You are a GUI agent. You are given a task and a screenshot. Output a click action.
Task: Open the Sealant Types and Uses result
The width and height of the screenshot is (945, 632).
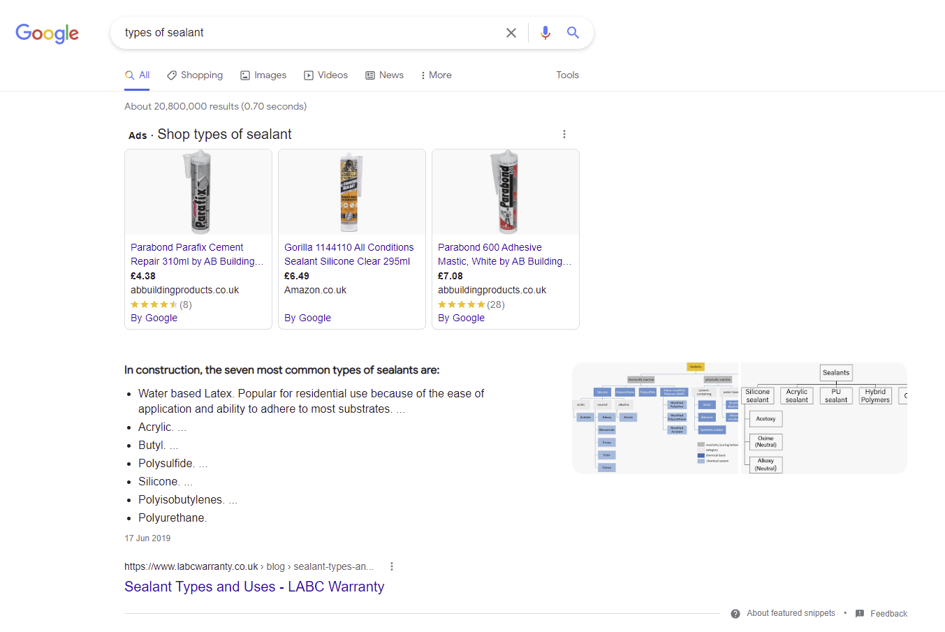tap(254, 587)
